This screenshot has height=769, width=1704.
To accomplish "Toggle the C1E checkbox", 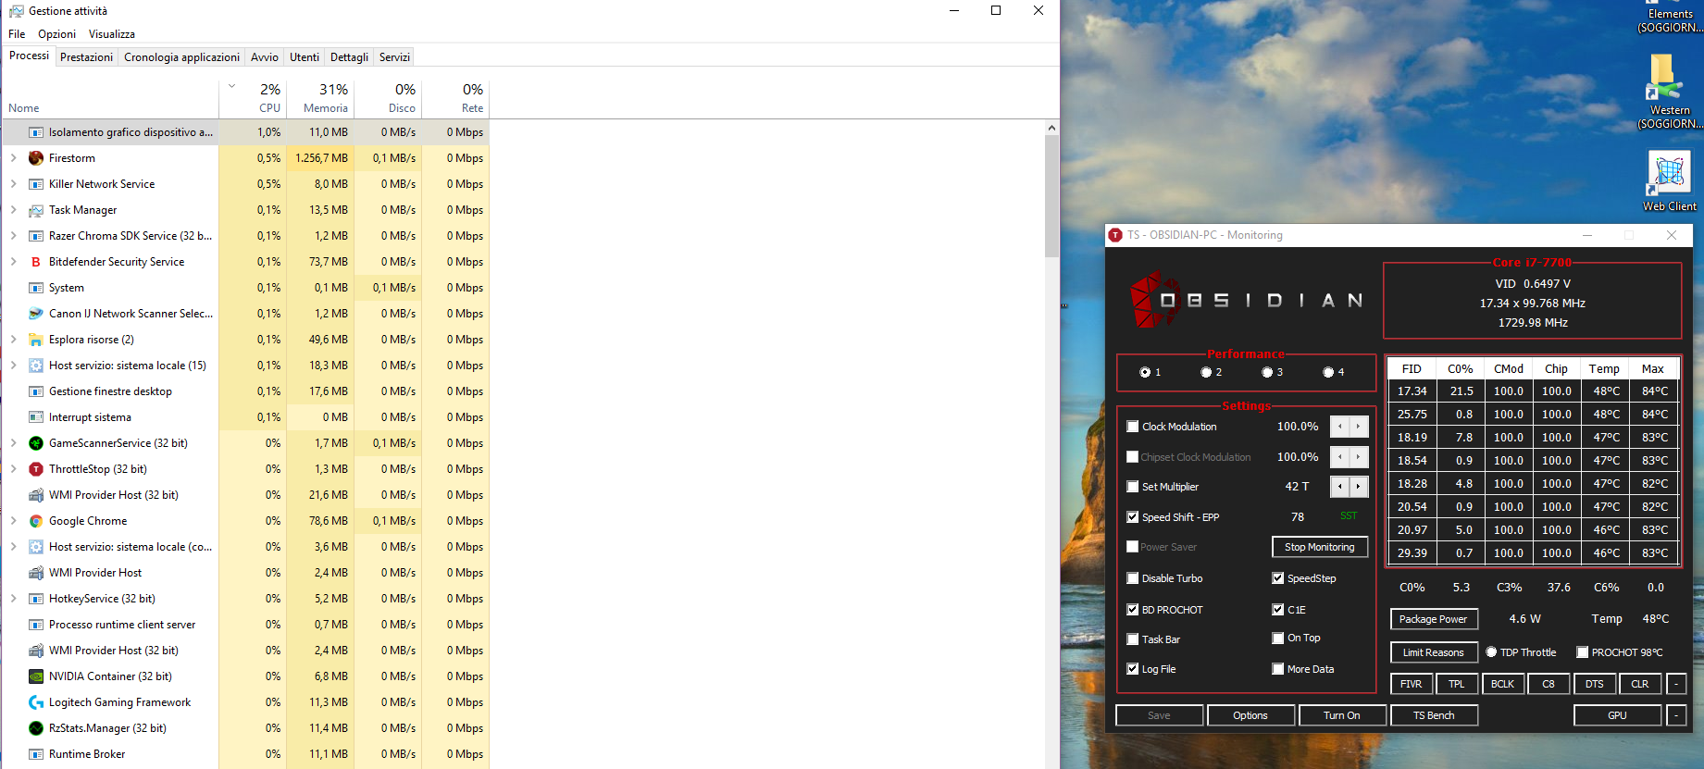I will pos(1277,610).
